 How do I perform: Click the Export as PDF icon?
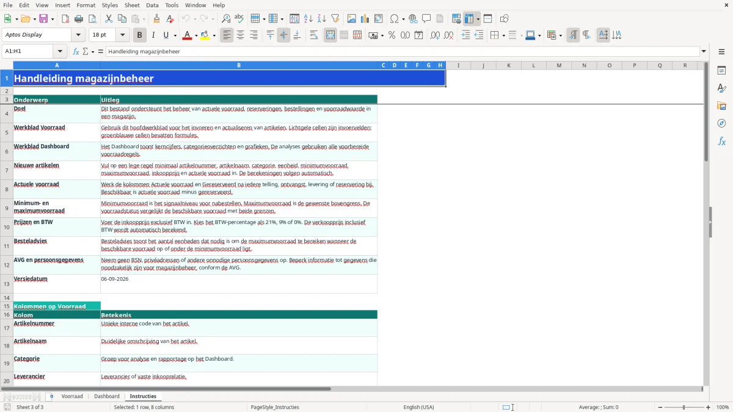pyautogui.click(x=65, y=19)
